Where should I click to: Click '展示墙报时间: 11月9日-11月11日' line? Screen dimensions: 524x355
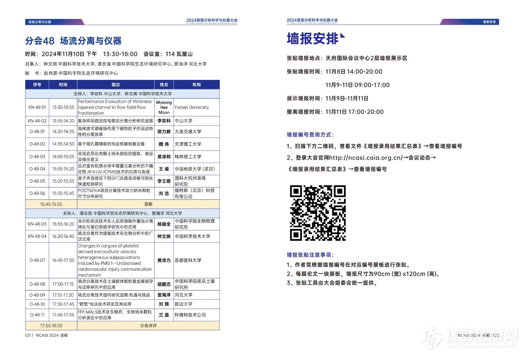coord(327,98)
